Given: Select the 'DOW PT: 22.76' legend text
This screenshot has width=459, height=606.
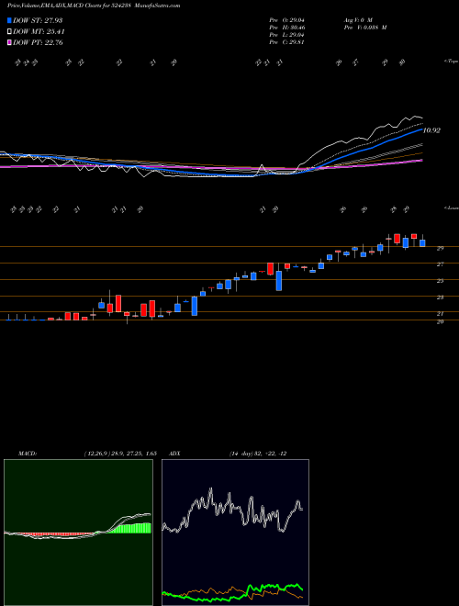Looking at the screenshot, I should tap(38, 42).
